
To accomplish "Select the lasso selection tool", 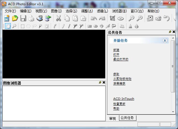I will pyautogui.click(x=34, y=26).
